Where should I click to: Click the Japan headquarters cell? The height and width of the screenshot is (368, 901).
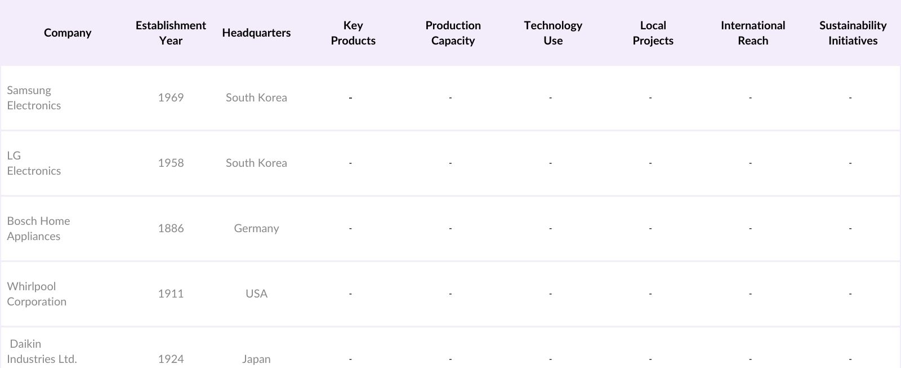click(256, 359)
